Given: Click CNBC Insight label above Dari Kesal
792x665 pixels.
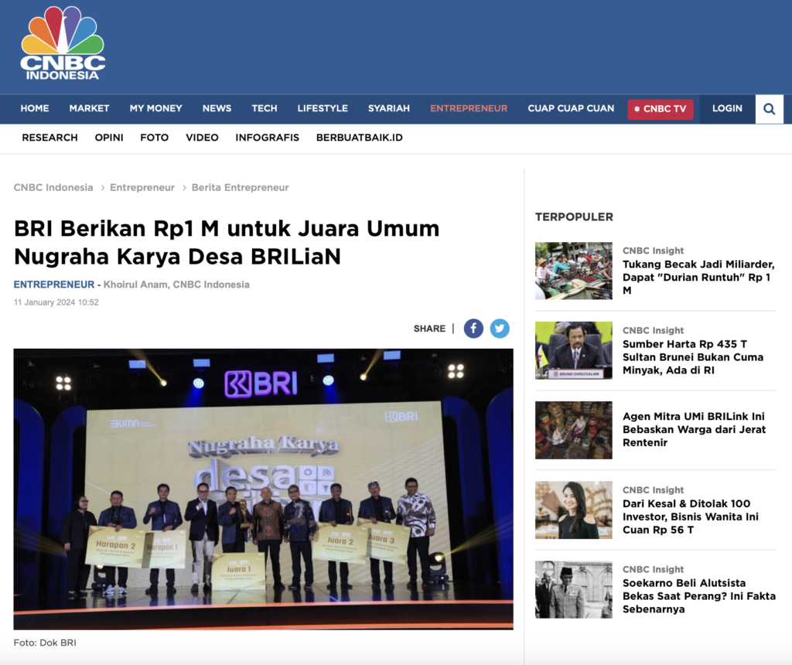Looking at the screenshot, I should 653,489.
